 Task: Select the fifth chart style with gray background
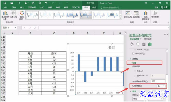(x=85, y=15)
